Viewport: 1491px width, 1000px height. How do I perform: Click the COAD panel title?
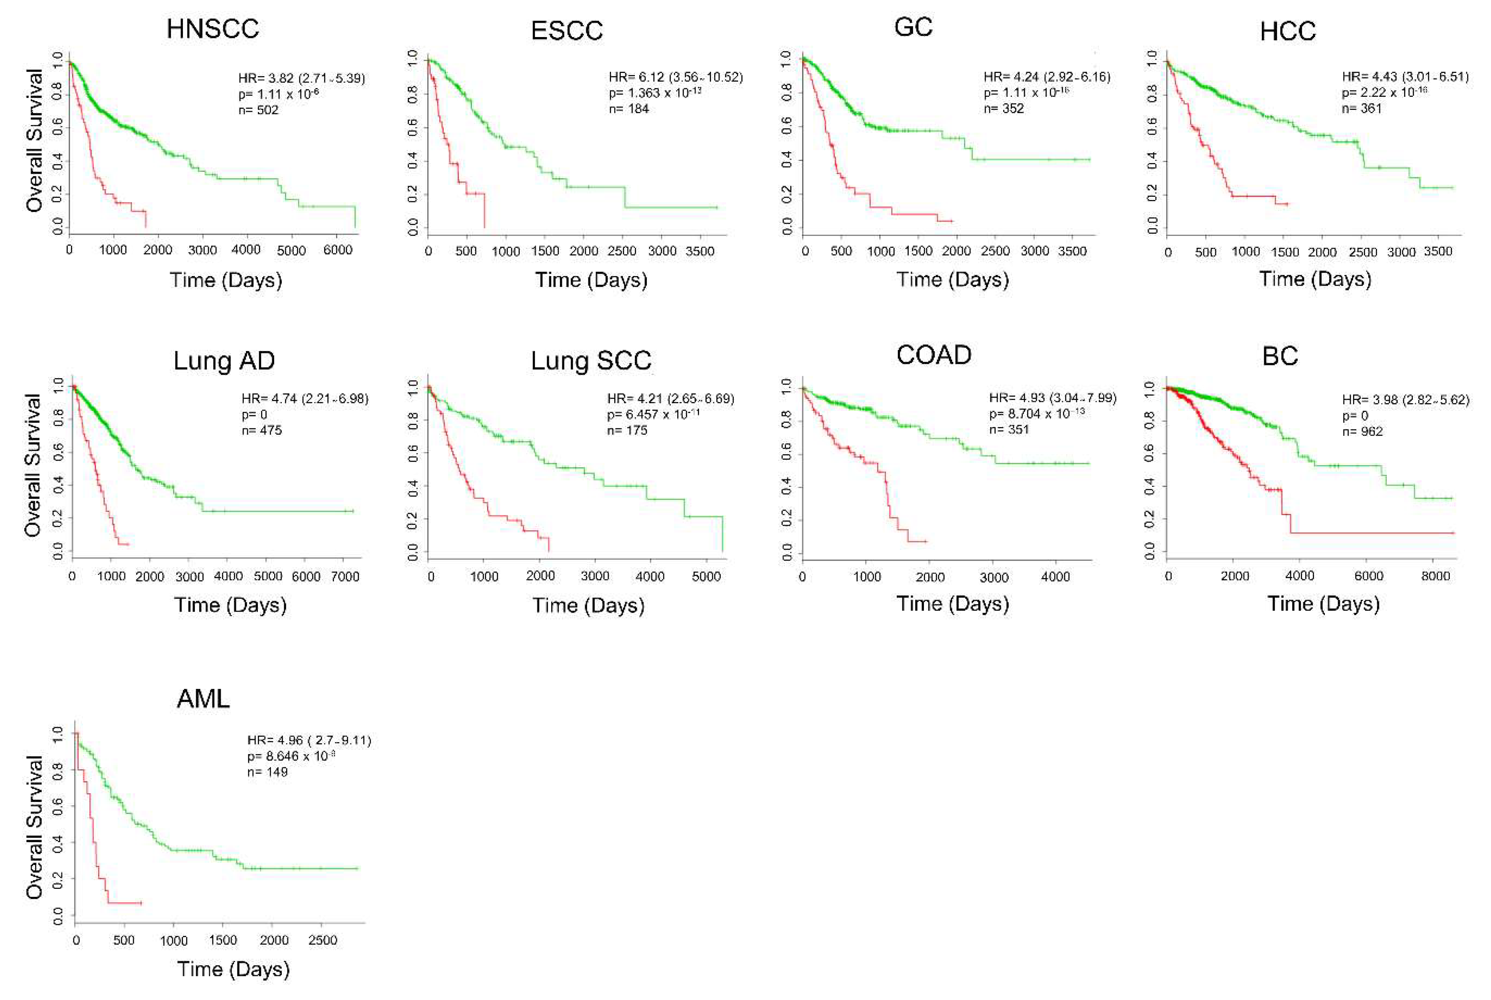coord(933,355)
